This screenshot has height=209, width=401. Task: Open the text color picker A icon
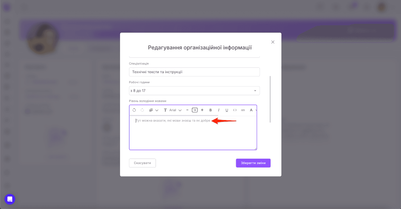coord(251,110)
